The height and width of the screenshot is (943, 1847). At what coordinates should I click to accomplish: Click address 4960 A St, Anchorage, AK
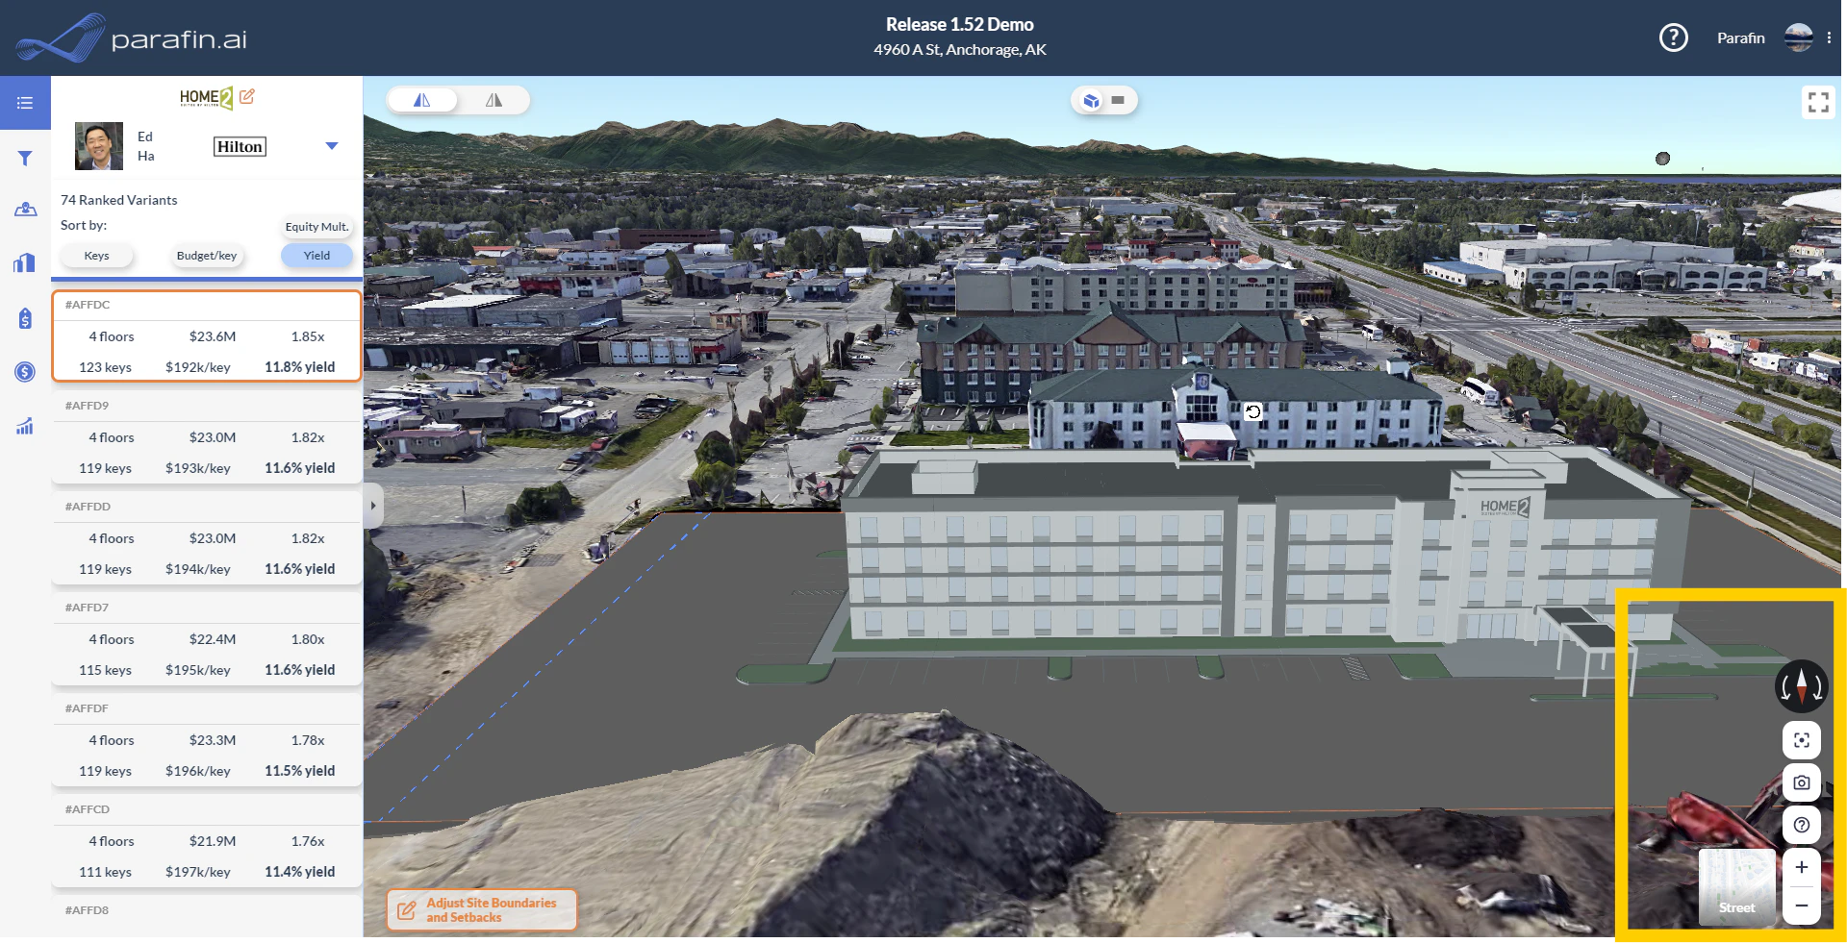point(960,49)
